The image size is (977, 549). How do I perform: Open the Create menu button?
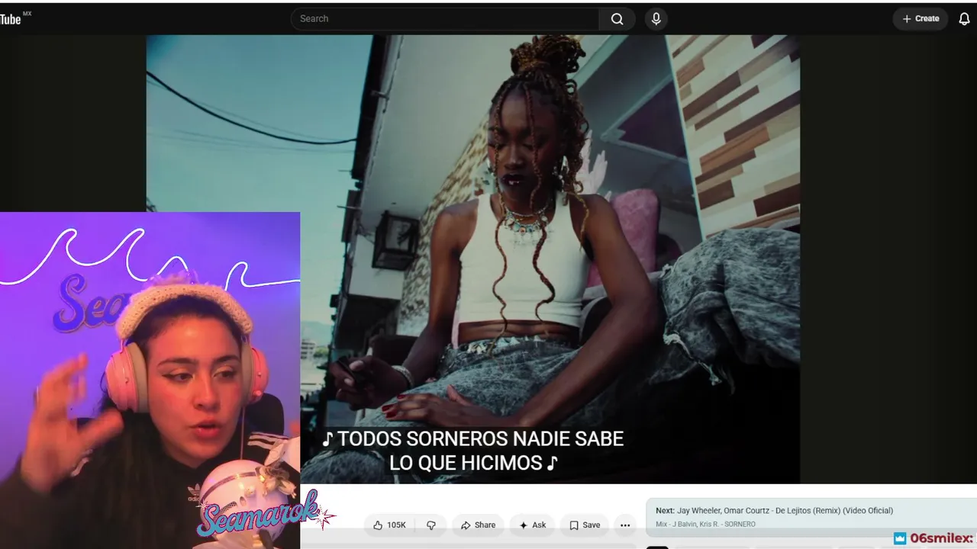(921, 19)
